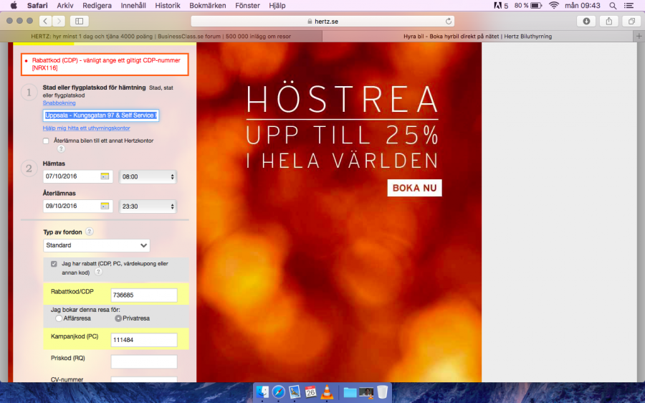645x403 pixels.
Task: Click the pickup location field
Action: 101,115
